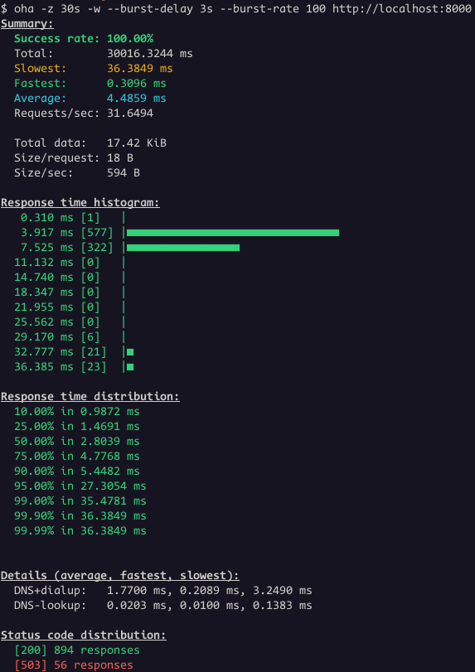
Task: Select 'Size/request: 18 B' line
Action: coord(74,157)
